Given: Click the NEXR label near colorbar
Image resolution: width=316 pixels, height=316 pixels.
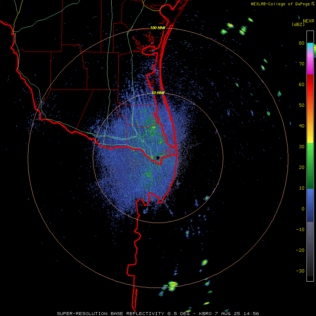Looking at the screenshot, I should point(308,21).
